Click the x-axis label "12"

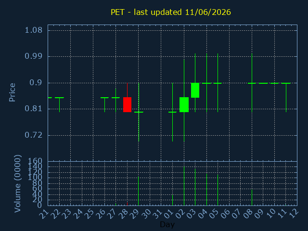pos(294,213)
